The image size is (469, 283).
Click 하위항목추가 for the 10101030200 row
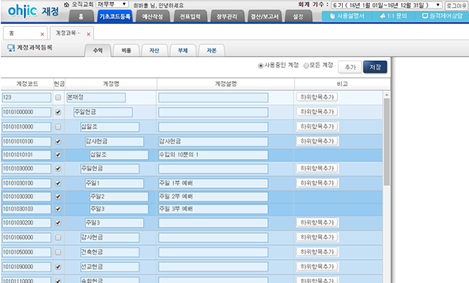(317, 223)
